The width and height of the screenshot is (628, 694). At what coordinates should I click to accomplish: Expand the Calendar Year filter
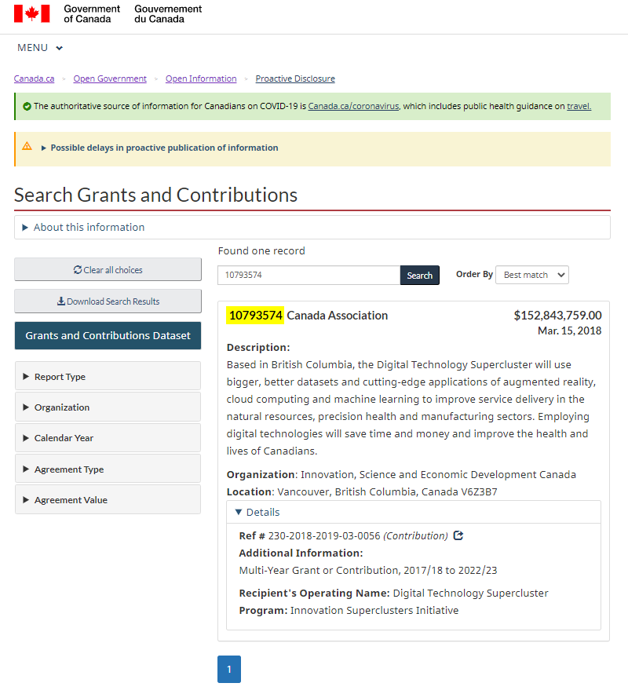pyautogui.click(x=108, y=438)
